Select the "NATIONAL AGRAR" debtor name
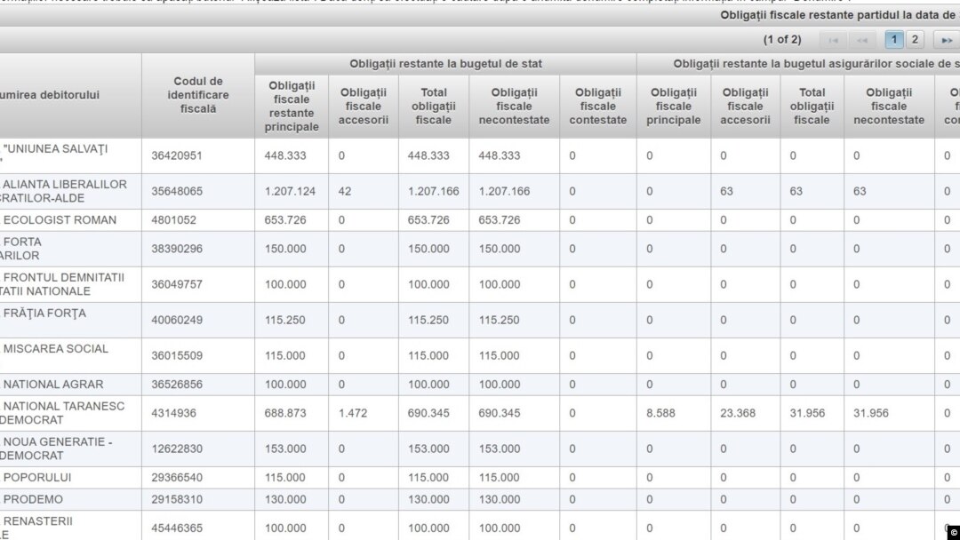The width and height of the screenshot is (960, 540). pos(53,384)
